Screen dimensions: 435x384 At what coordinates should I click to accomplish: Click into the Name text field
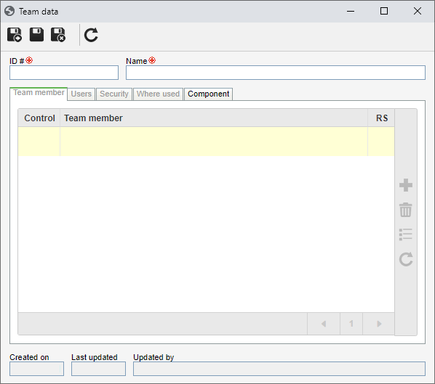pyautogui.click(x=276, y=73)
